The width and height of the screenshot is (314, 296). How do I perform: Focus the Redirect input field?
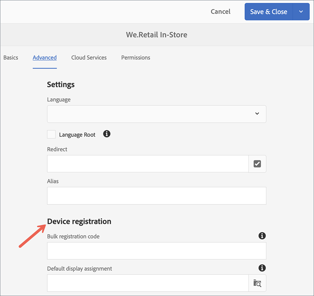coord(148,164)
